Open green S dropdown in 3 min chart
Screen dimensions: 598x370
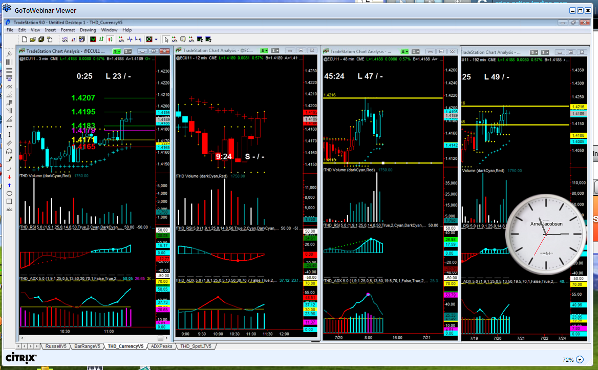tap(117, 51)
